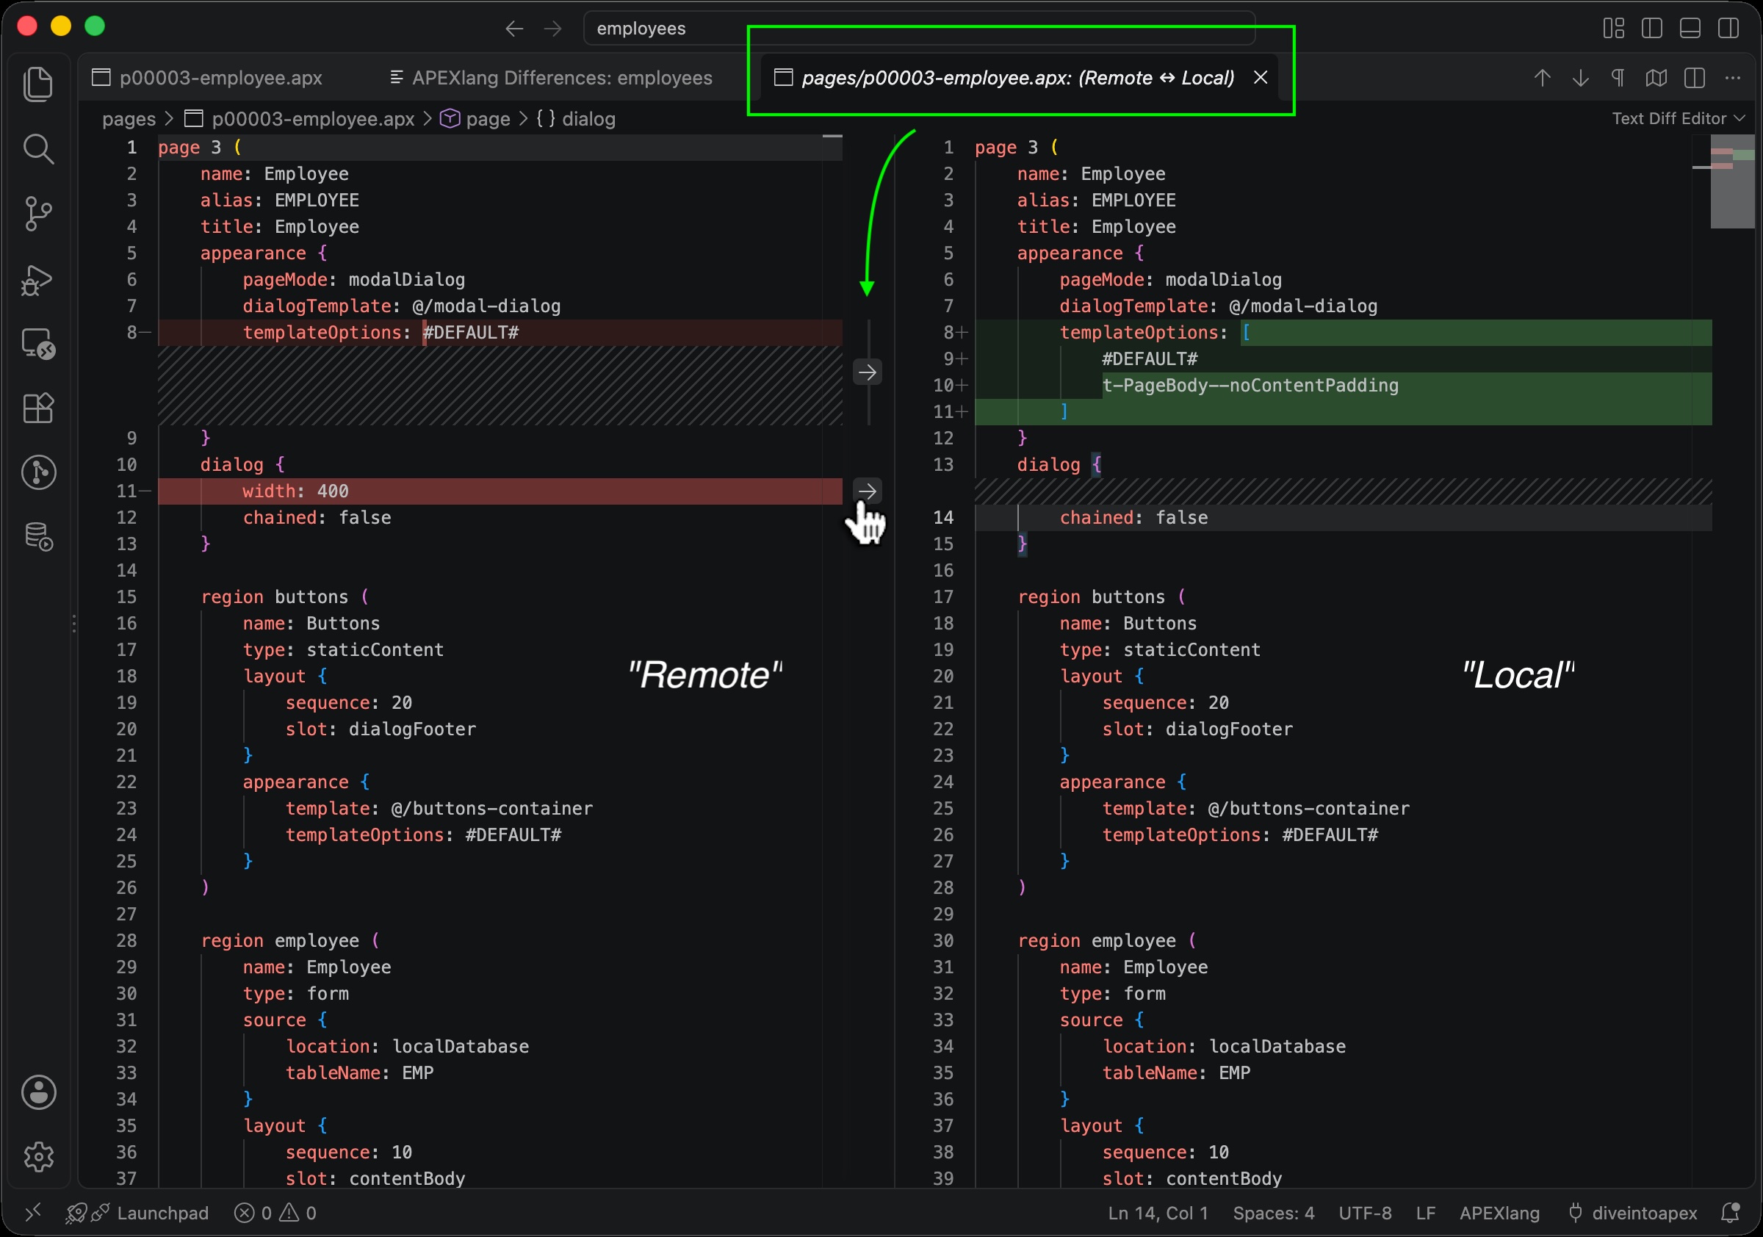Change language mode via APEXlang item
The image size is (1763, 1237).
coord(1499,1213)
